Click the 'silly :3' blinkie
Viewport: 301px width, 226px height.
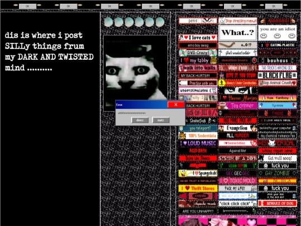click(x=198, y=98)
